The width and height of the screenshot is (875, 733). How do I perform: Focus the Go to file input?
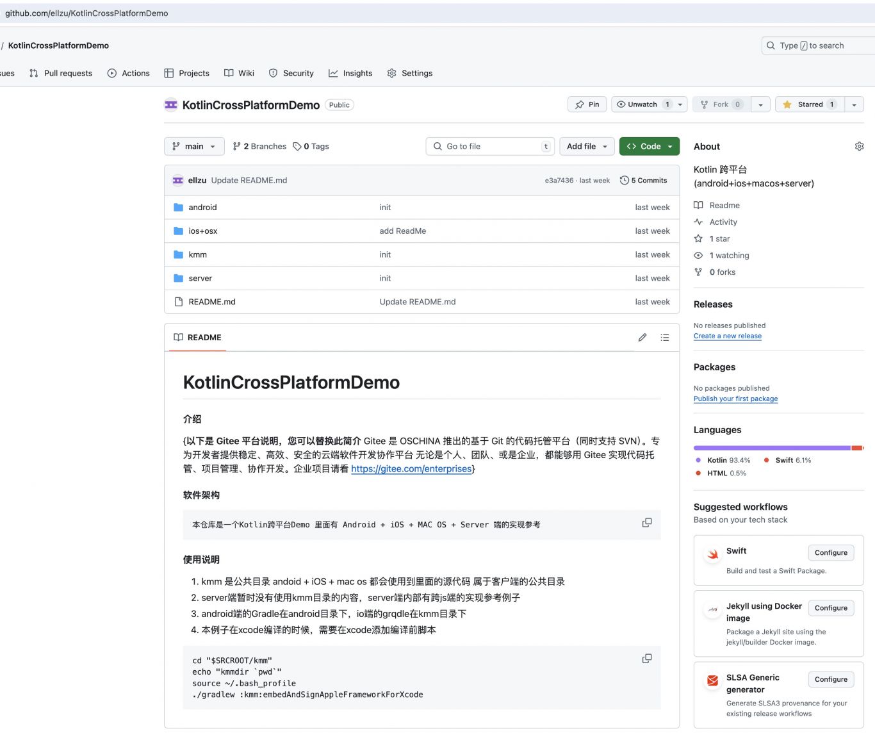(490, 147)
